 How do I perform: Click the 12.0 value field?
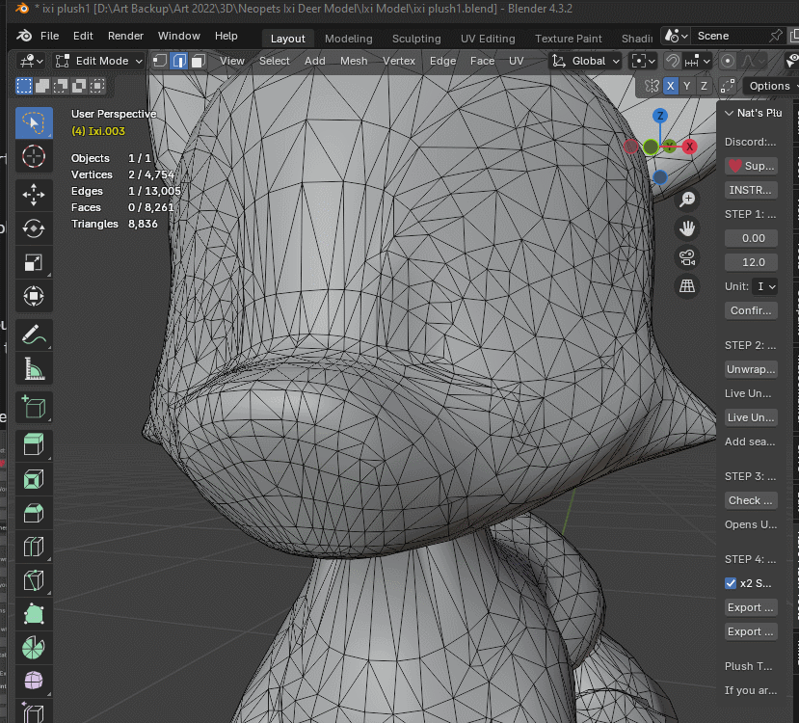[x=751, y=262]
